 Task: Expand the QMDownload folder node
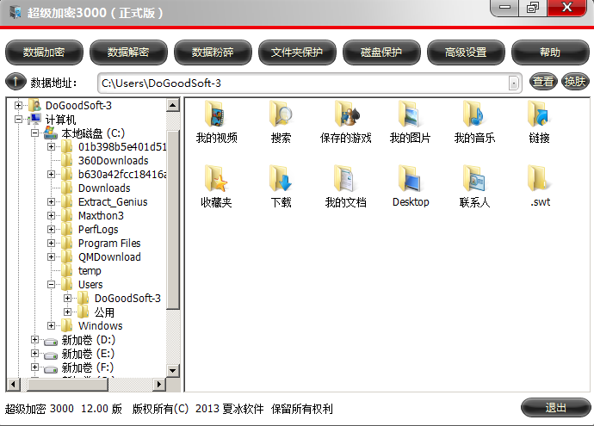(51, 256)
